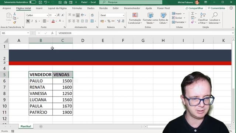
Task: Apply the red fill color bucket
Action: pyautogui.click(x=53, y=21)
